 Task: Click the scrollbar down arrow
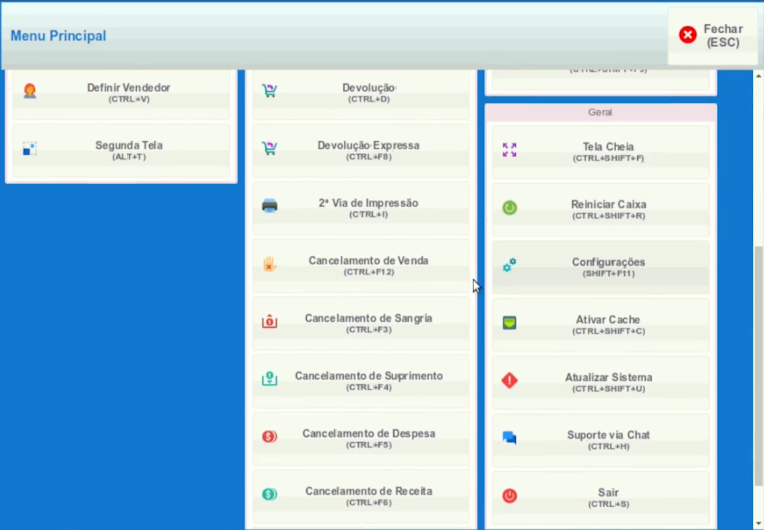[759, 524]
